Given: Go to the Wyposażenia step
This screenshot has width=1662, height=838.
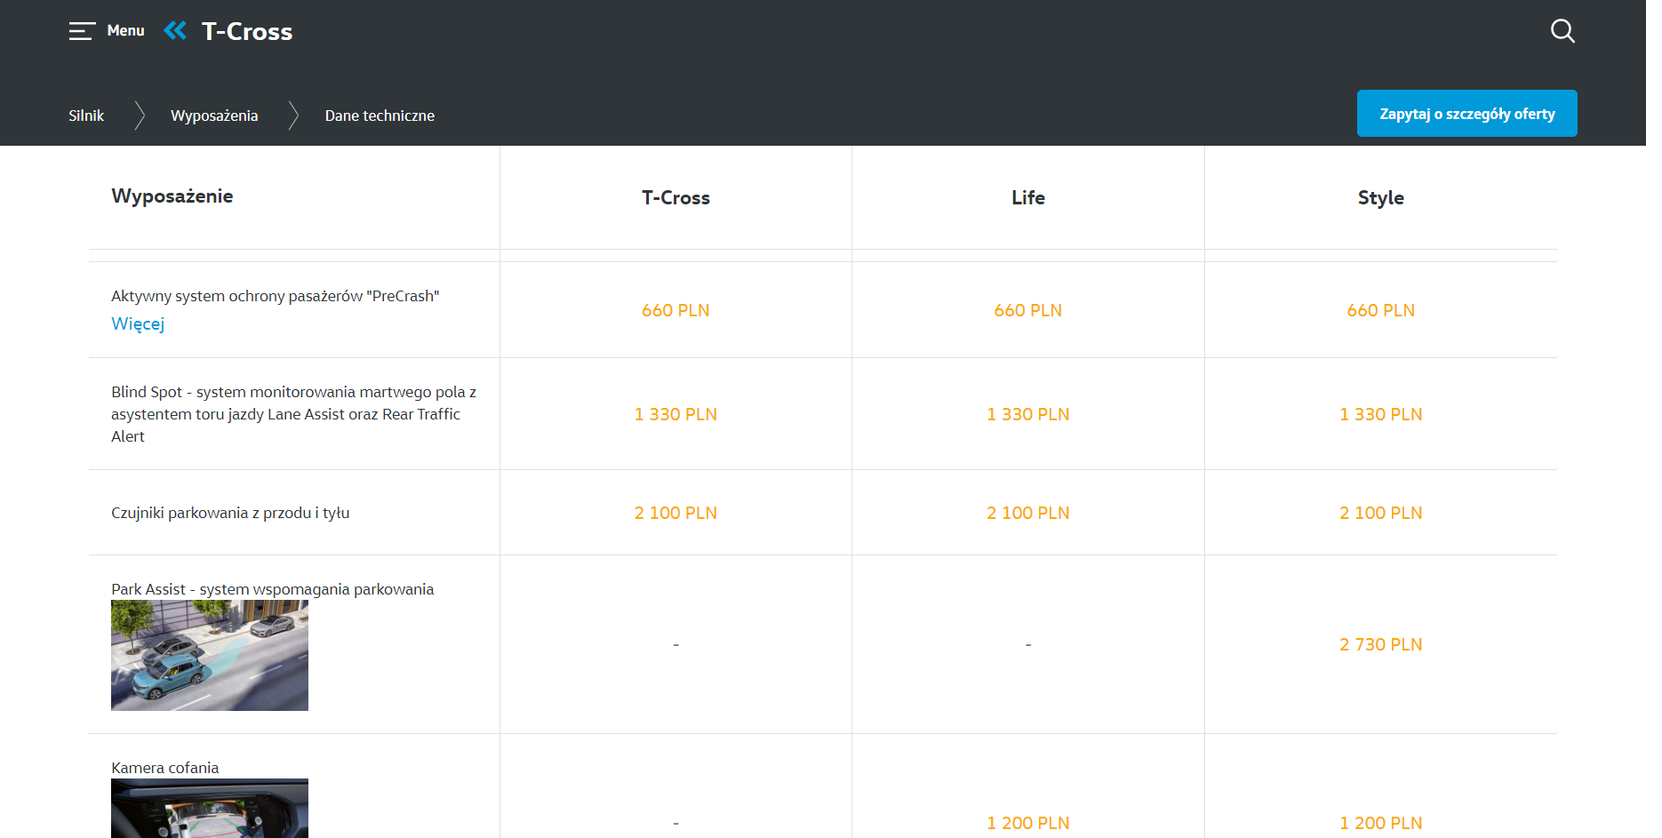Looking at the screenshot, I should tap(214, 116).
